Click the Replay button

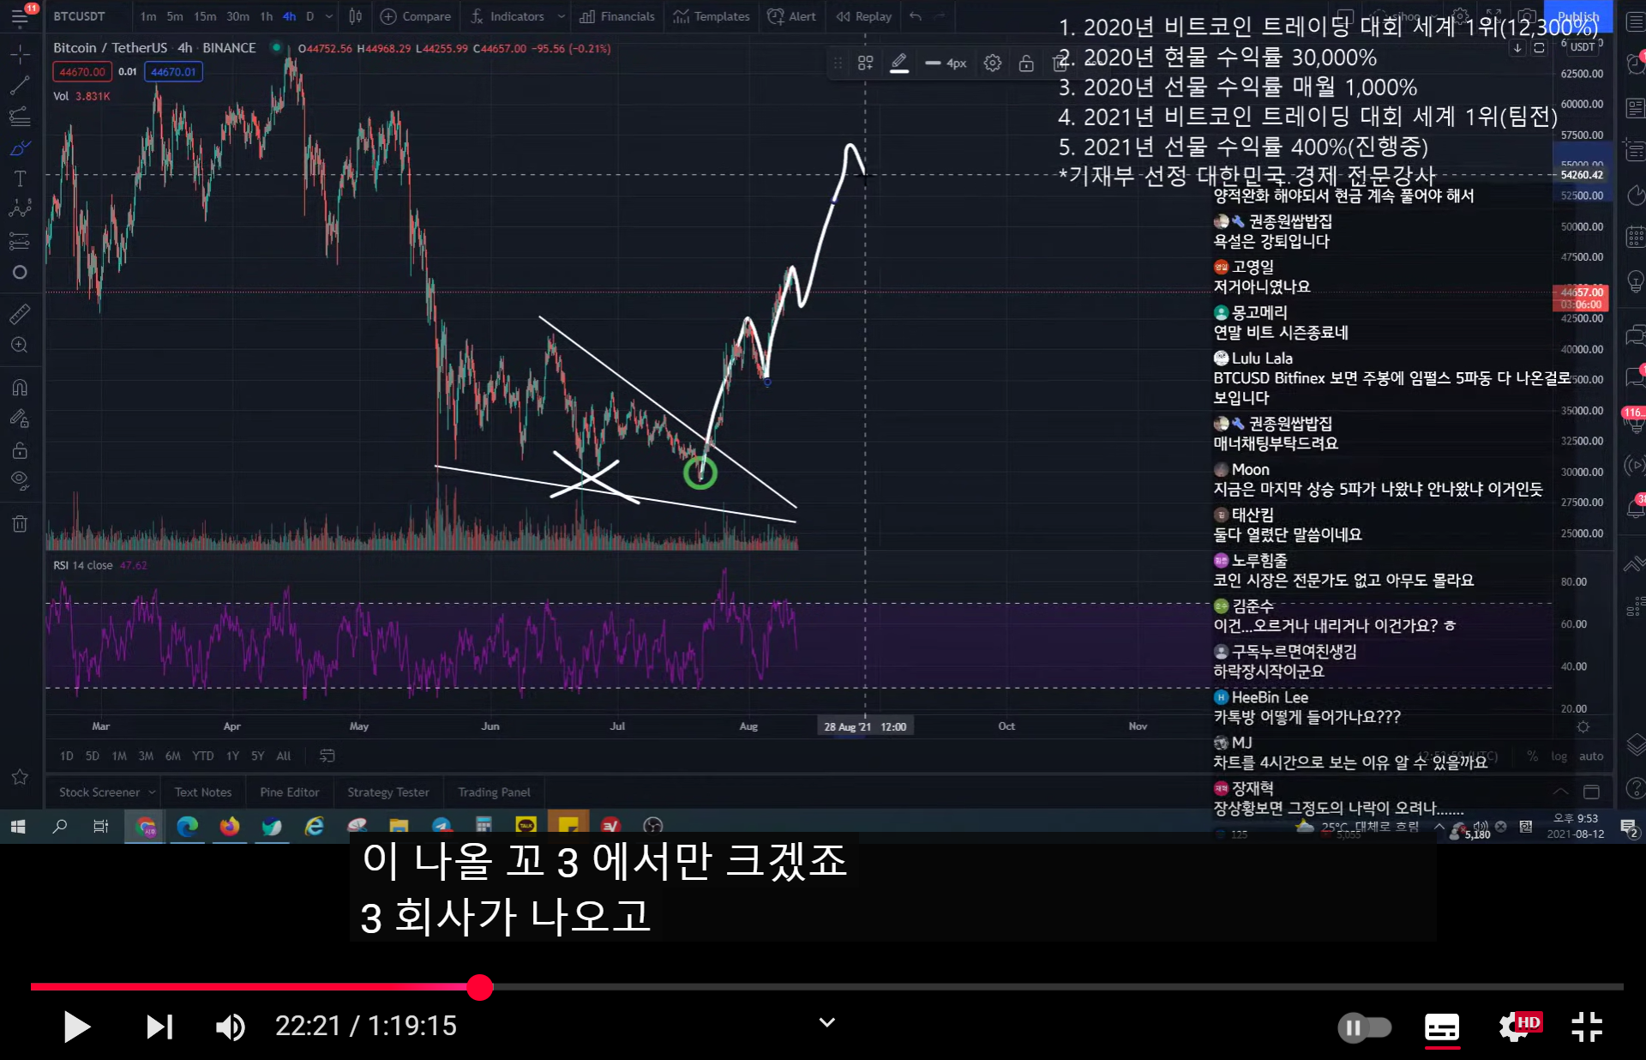(864, 16)
